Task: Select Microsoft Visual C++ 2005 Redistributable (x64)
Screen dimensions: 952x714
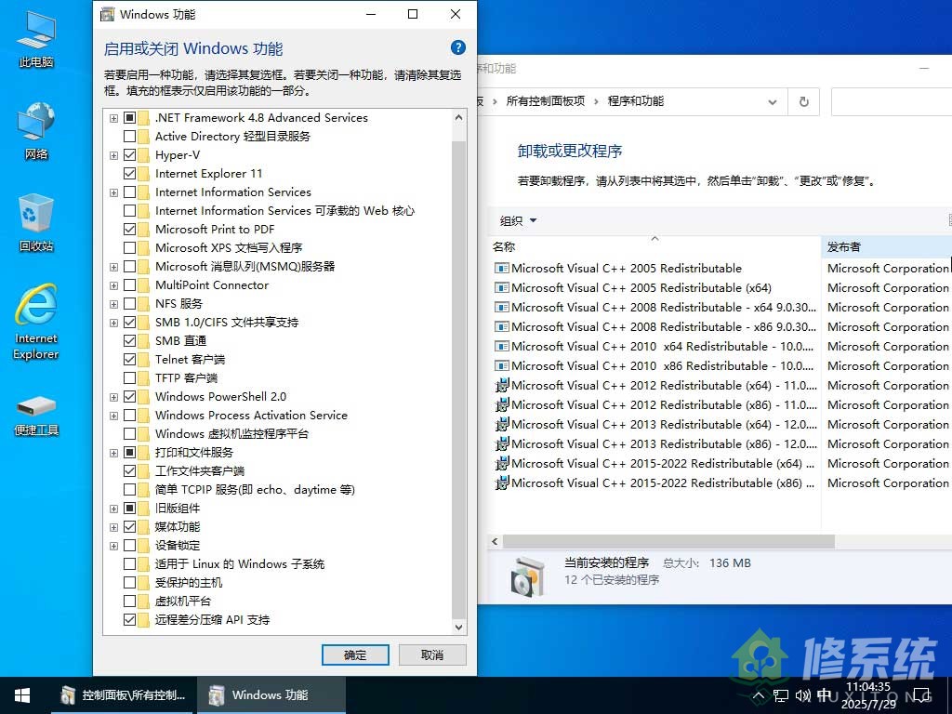Action: point(641,288)
